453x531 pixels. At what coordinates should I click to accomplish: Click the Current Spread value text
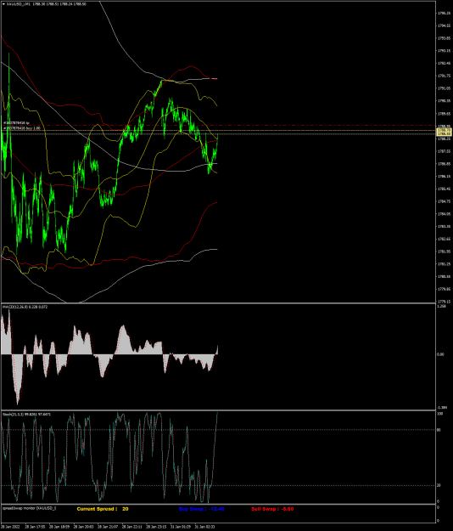[x=103, y=509]
